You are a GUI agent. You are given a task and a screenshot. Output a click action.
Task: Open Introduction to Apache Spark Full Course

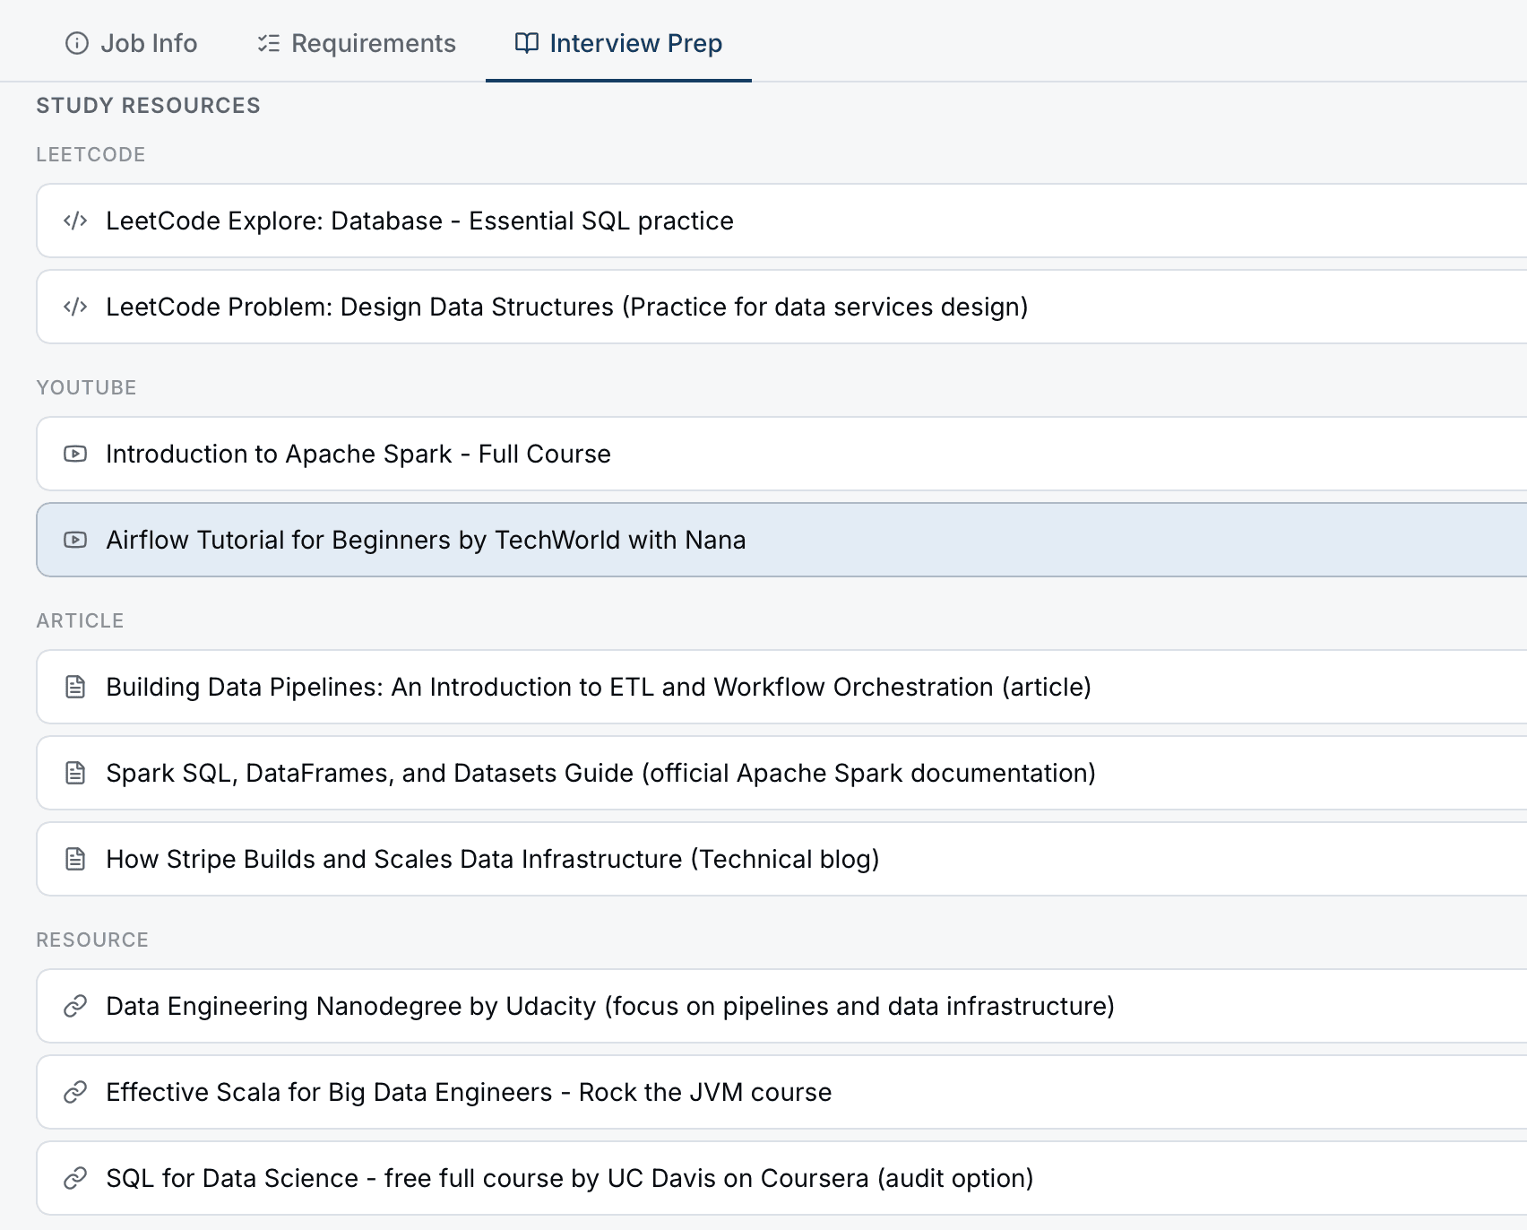pyautogui.click(x=358, y=454)
